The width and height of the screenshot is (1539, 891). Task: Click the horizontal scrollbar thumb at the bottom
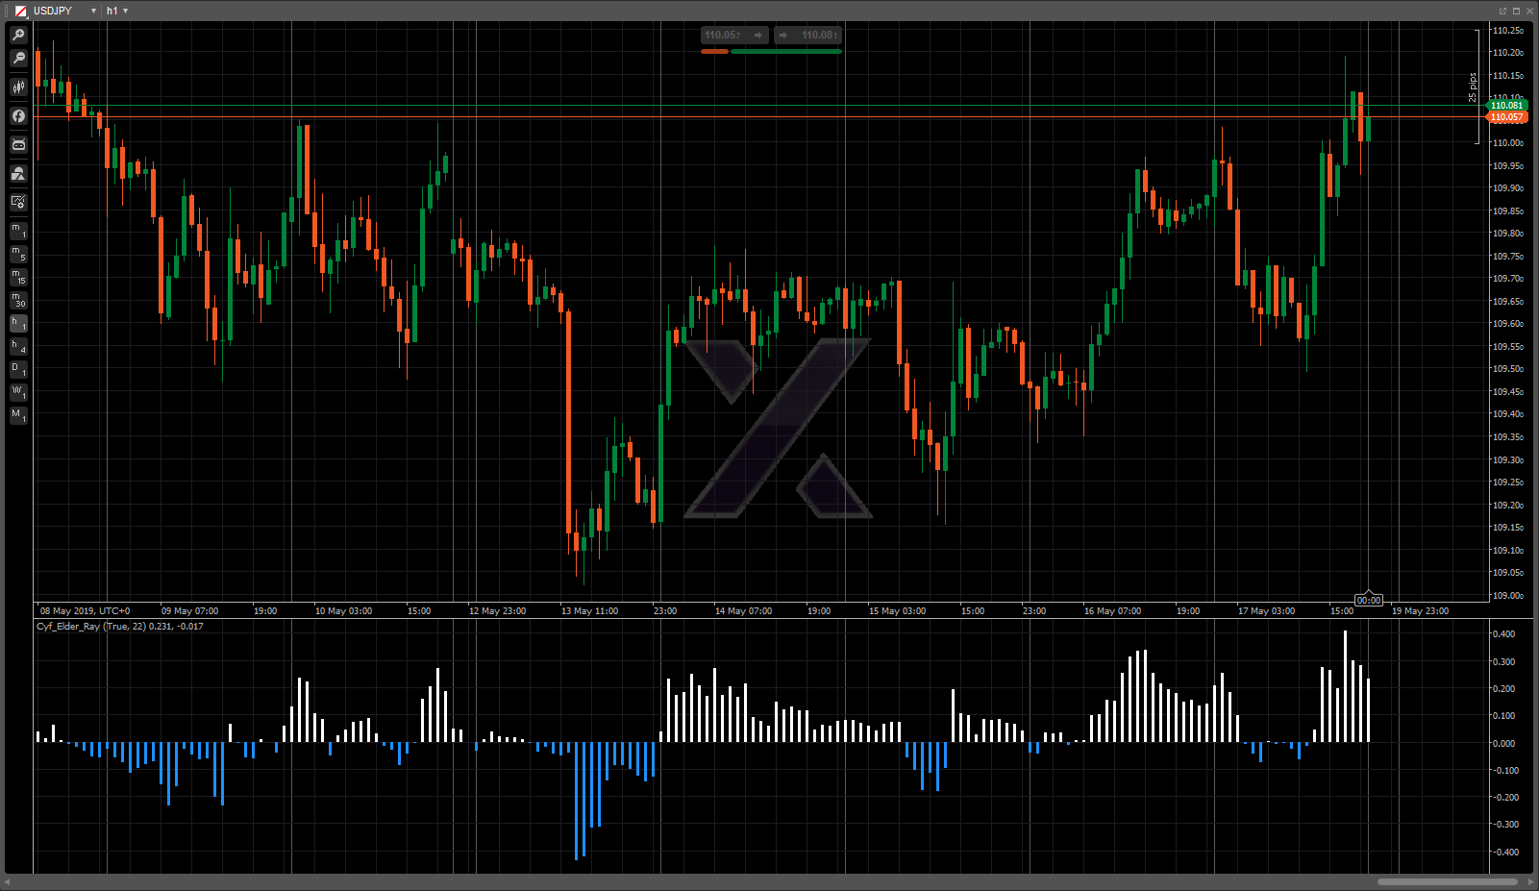point(1448,881)
